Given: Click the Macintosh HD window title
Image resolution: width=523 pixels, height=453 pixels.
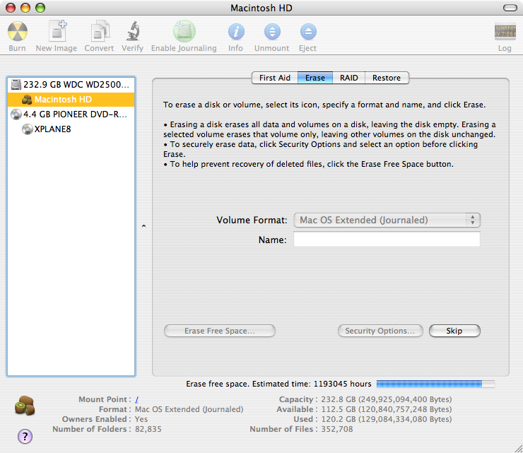Looking at the screenshot, I should point(261,8).
